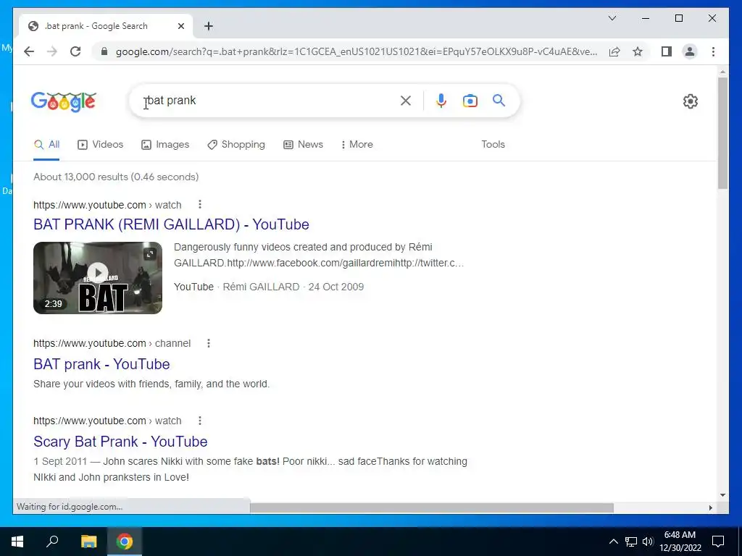Open BAT PRANK (REMI GAILLARD) - YouTube link
Viewport: 742px width, 556px height.
[171, 224]
